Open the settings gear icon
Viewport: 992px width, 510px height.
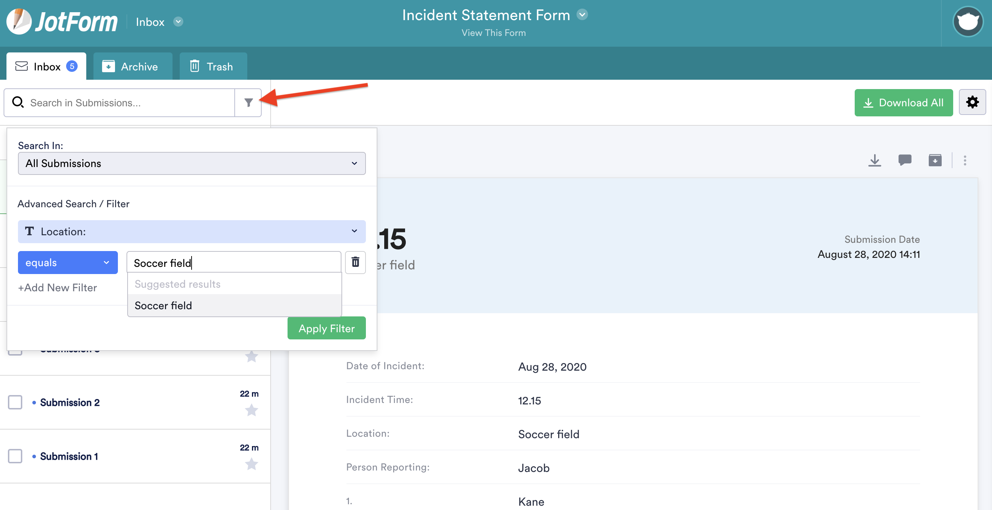(972, 102)
